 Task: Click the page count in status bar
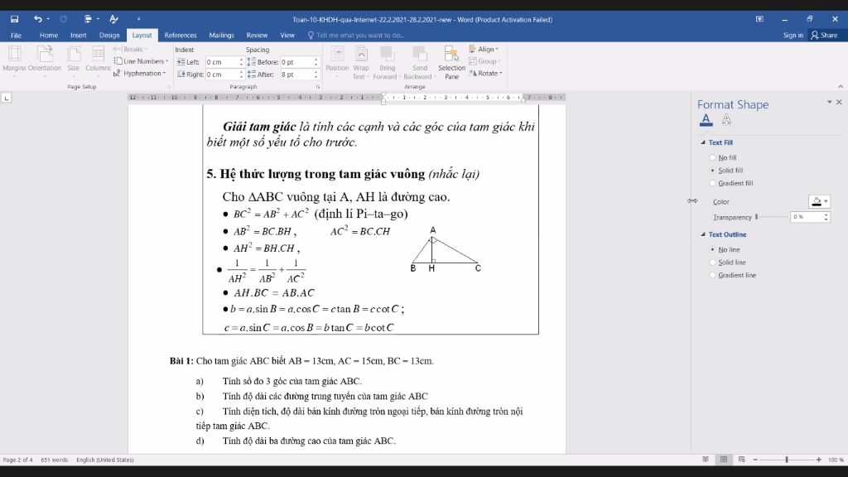18,460
